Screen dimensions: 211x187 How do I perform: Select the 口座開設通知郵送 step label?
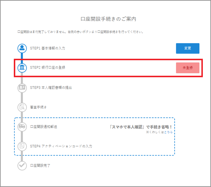[44, 127]
